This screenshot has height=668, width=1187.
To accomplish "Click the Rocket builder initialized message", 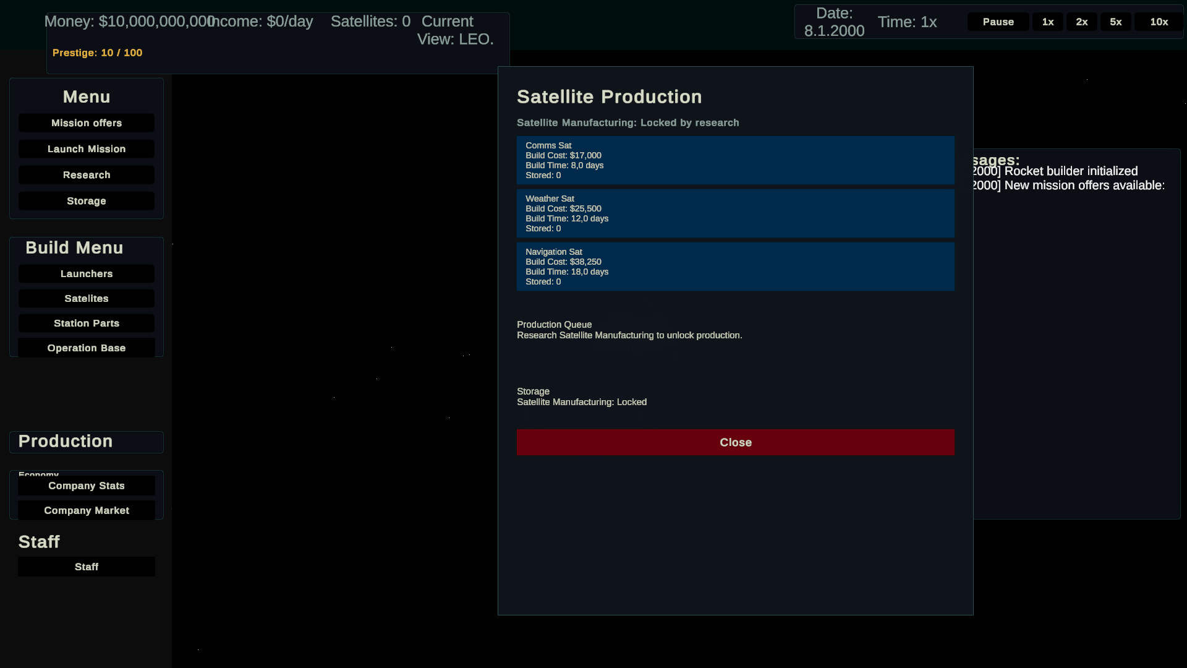I will [1055, 171].
